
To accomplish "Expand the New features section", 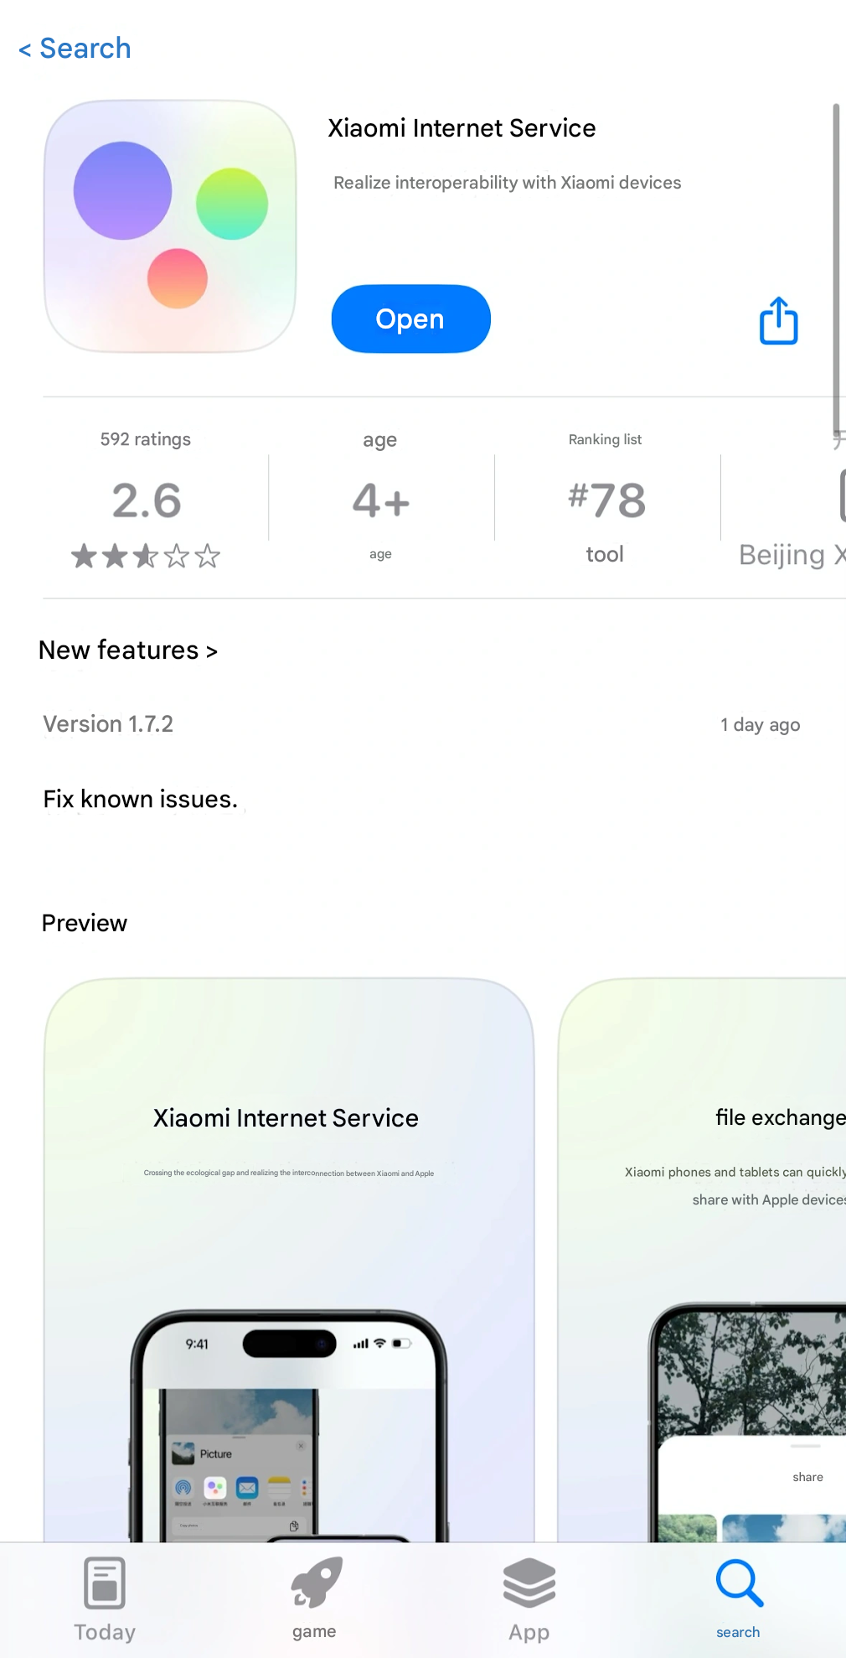I will point(128,650).
